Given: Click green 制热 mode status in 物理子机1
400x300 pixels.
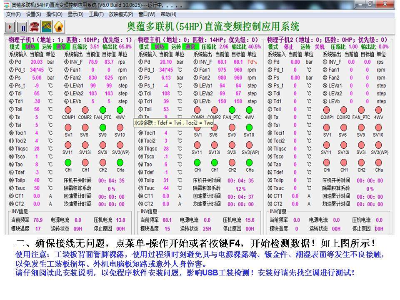Looking at the screenshot, I should (x=30, y=47).
